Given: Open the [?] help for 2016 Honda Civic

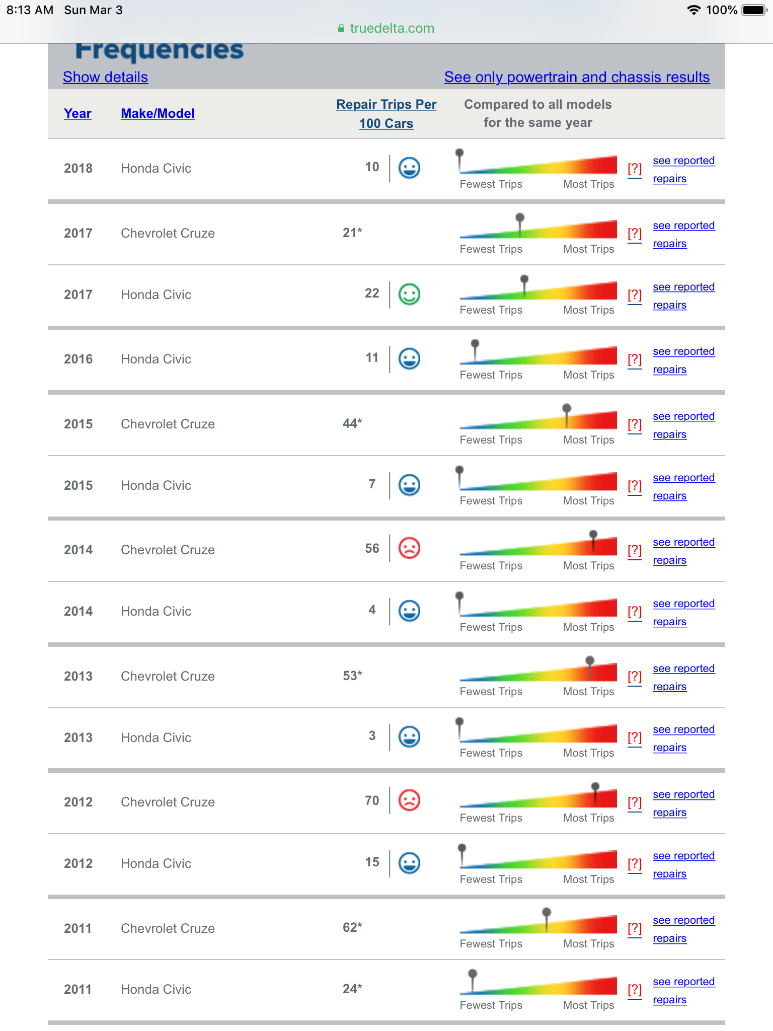Looking at the screenshot, I should [635, 359].
